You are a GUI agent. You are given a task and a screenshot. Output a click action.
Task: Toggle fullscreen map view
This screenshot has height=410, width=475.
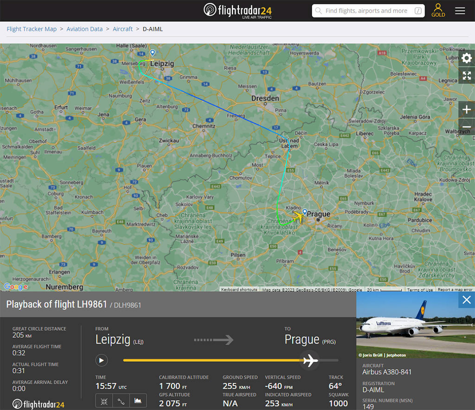(x=466, y=76)
